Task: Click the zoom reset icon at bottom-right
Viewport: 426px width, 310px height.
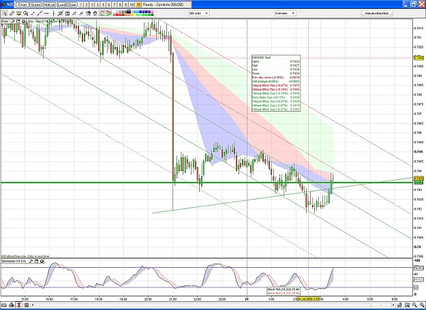Action: (407, 305)
